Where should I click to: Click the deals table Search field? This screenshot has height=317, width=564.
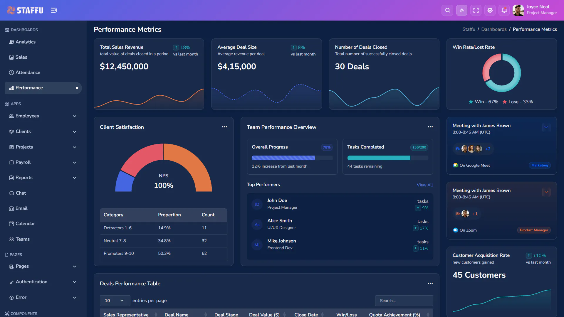[x=404, y=301]
